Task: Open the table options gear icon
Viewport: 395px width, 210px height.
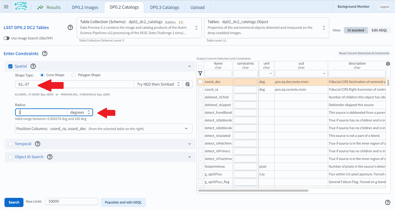Action: [x=388, y=64]
